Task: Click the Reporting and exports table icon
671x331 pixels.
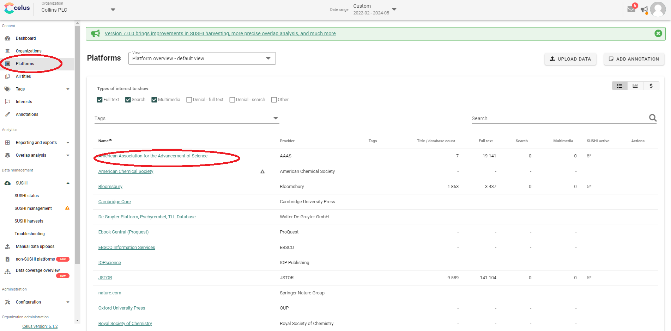Action: (x=7, y=143)
